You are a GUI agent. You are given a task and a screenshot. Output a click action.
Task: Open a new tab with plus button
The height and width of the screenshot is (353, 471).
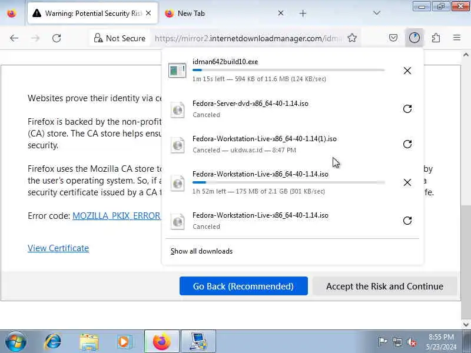pos(303,13)
